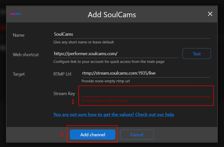Click the RTMP Url input field

[x=146, y=73]
